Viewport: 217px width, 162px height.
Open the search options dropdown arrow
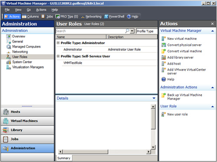[x=132, y=31]
